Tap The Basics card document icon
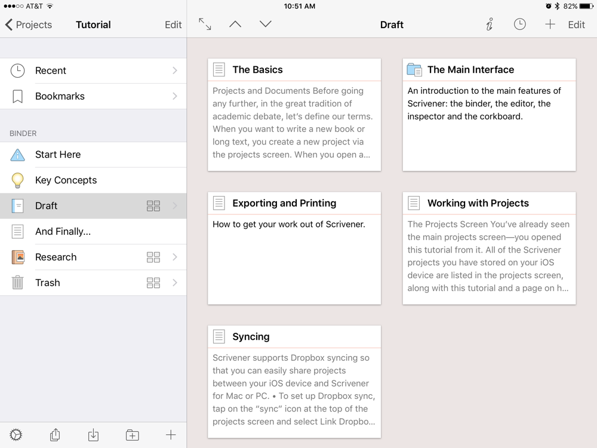 219,70
